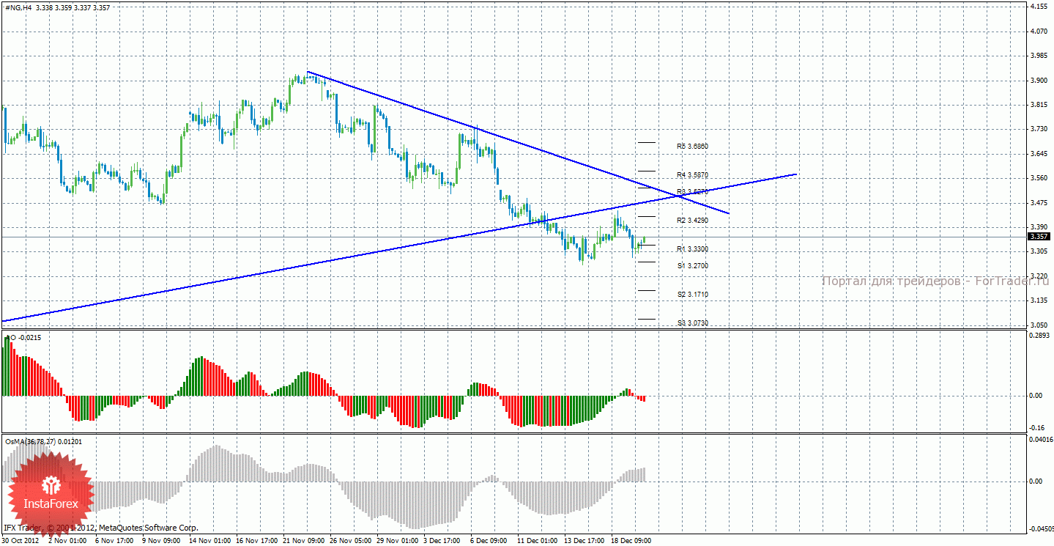Click the 18 Dec 09:00 time label
The width and height of the screenshot is (1054, 546).
click(631, 541)
